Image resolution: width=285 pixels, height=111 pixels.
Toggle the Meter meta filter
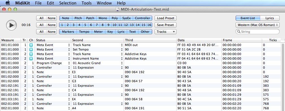click(98, 32)
